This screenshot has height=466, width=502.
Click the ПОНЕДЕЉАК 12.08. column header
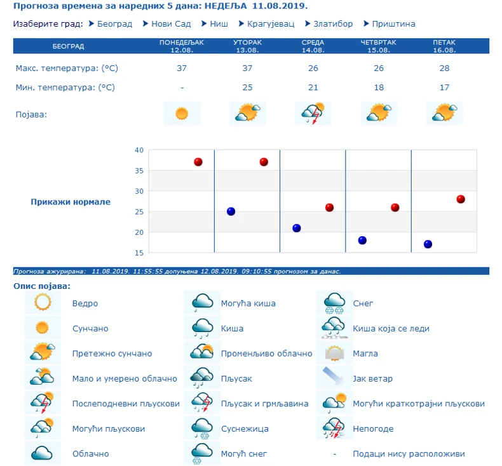[x=182, y=46]
